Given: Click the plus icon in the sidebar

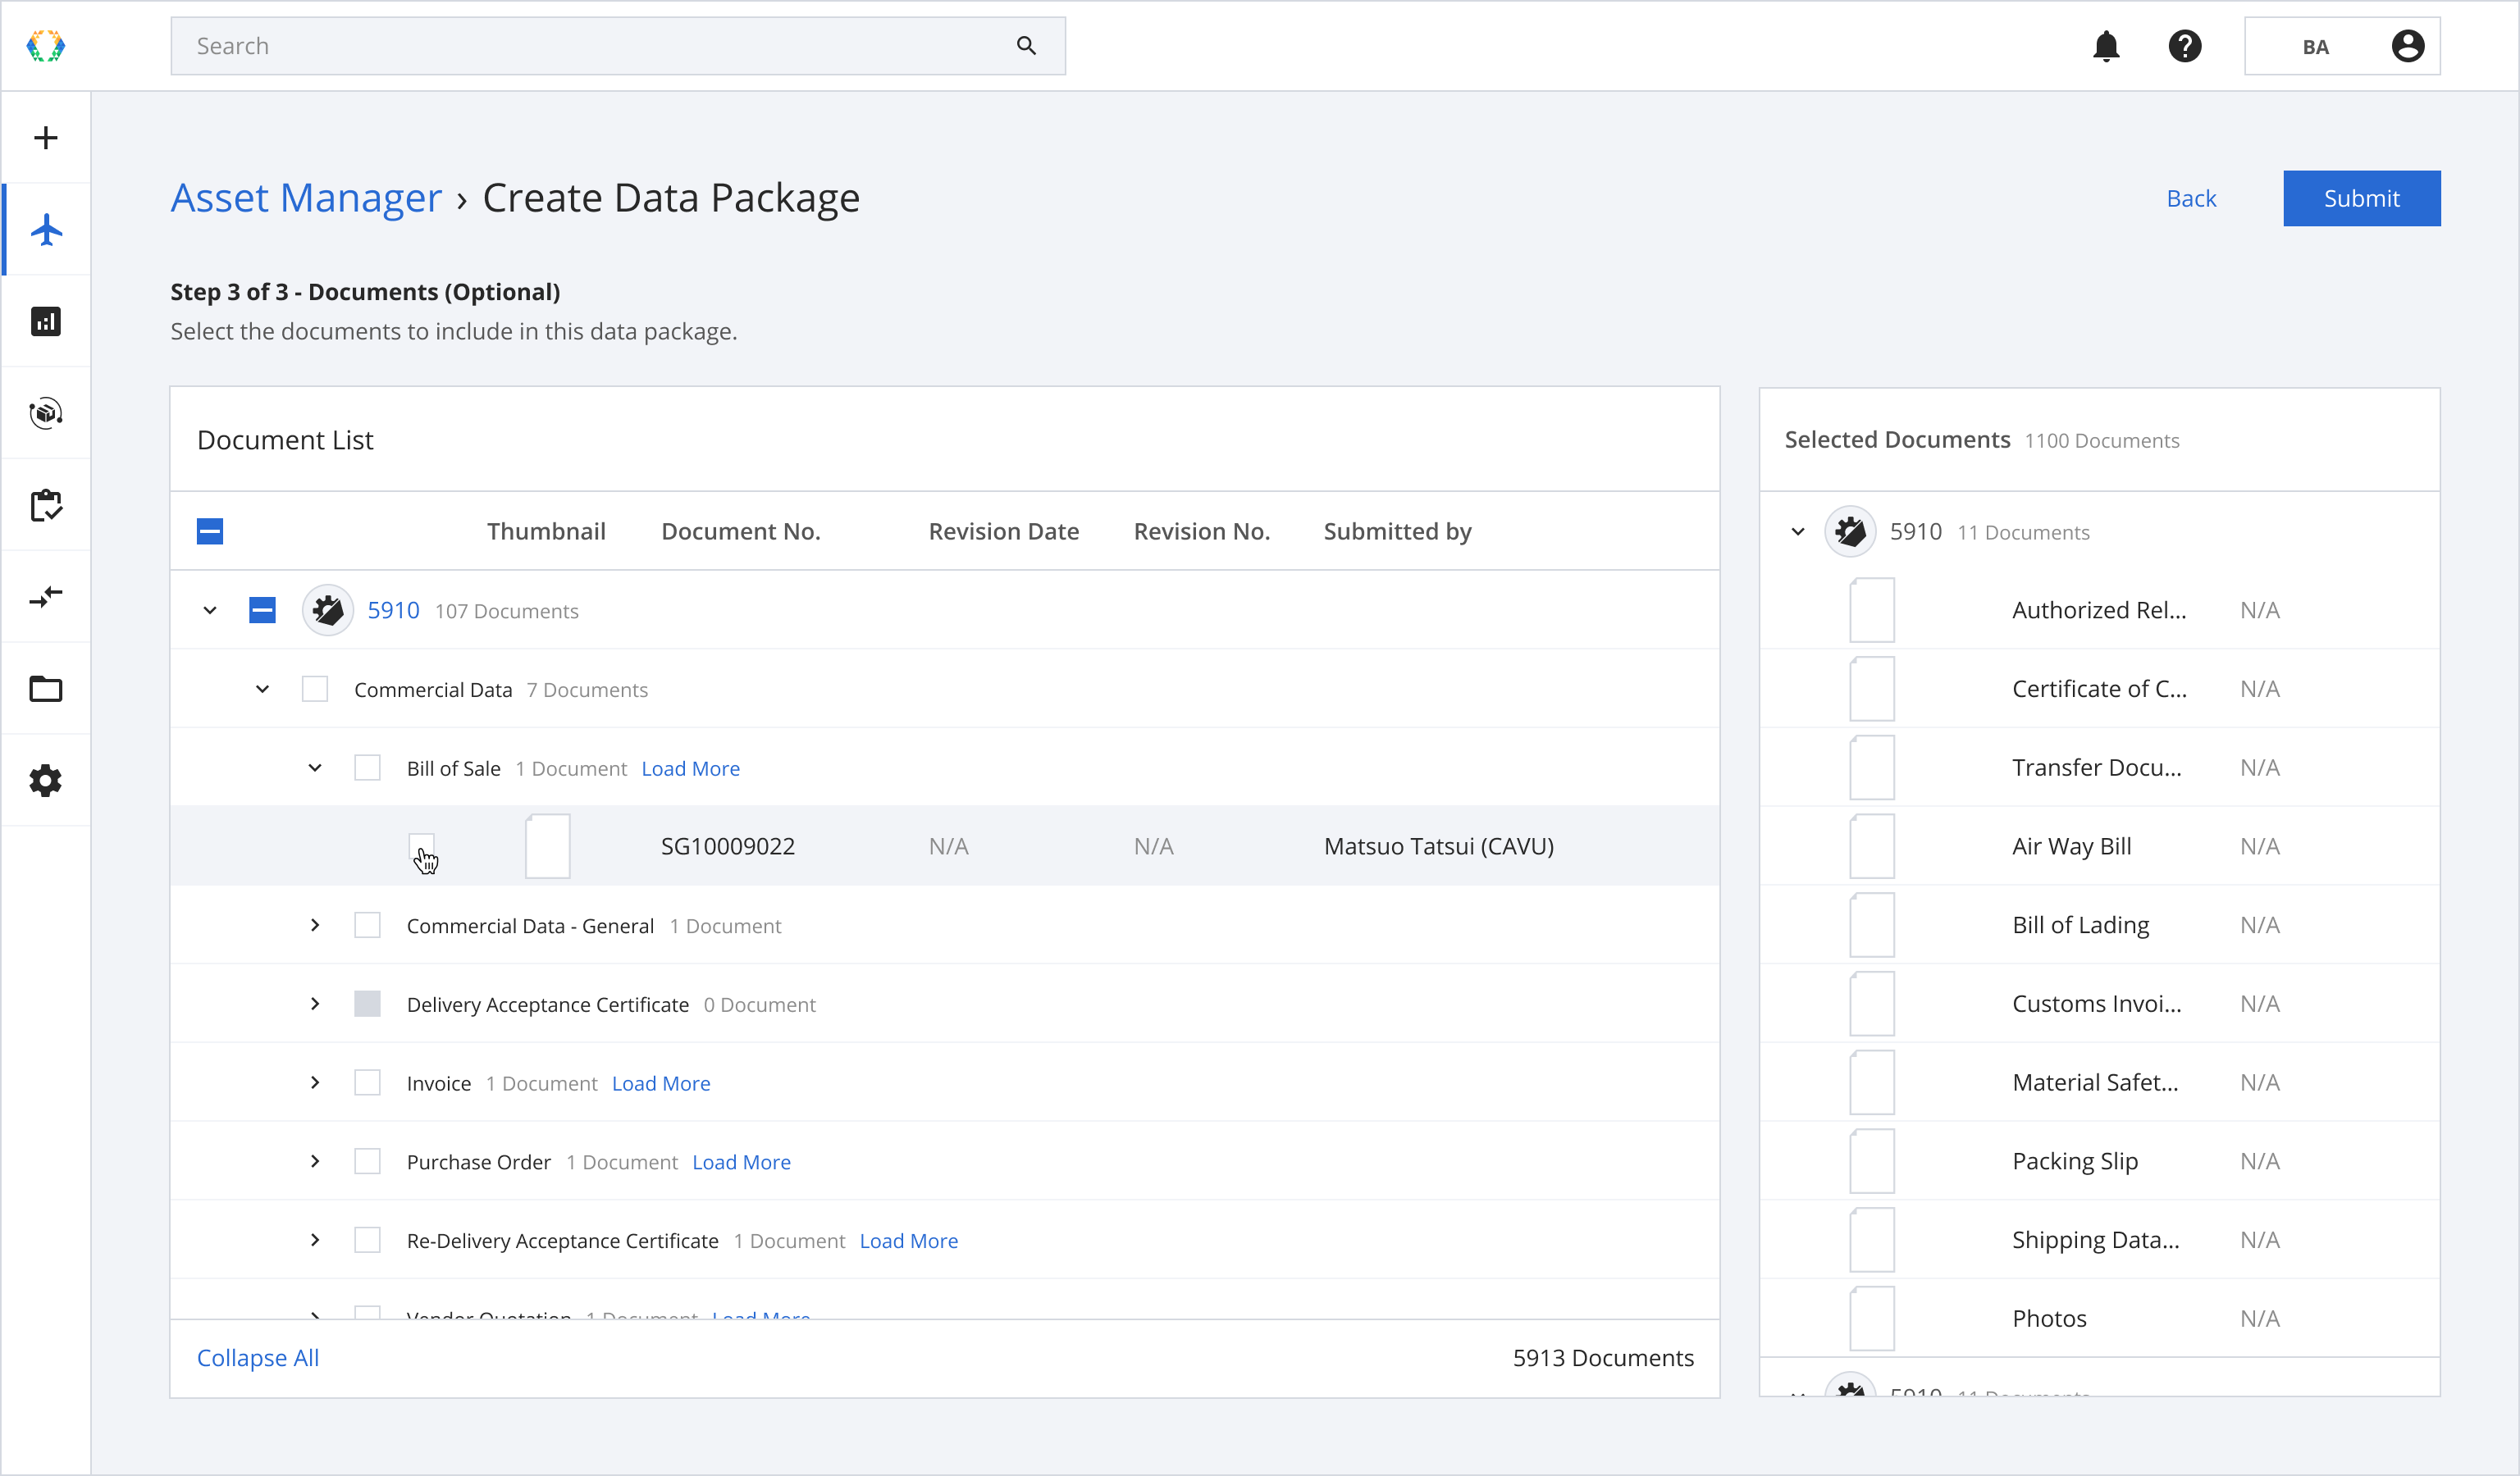Looking at the screenshot, I should (x=45, y=138).
